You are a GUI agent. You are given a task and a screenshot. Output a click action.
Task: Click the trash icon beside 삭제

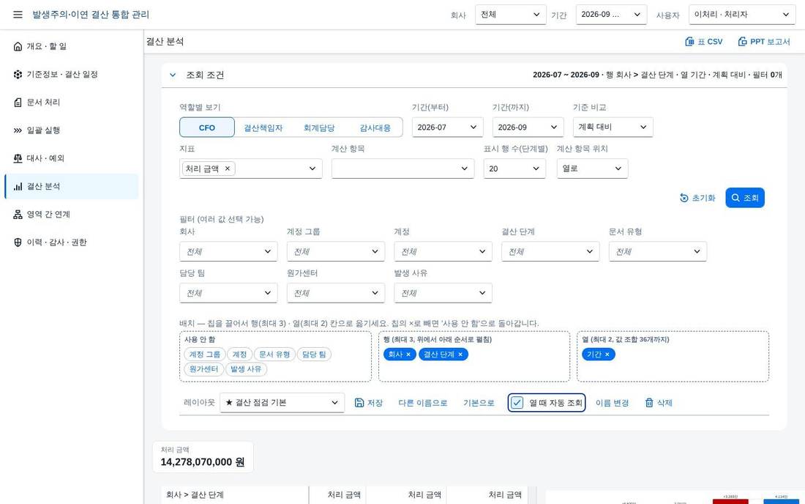click(x=649, y=403)
